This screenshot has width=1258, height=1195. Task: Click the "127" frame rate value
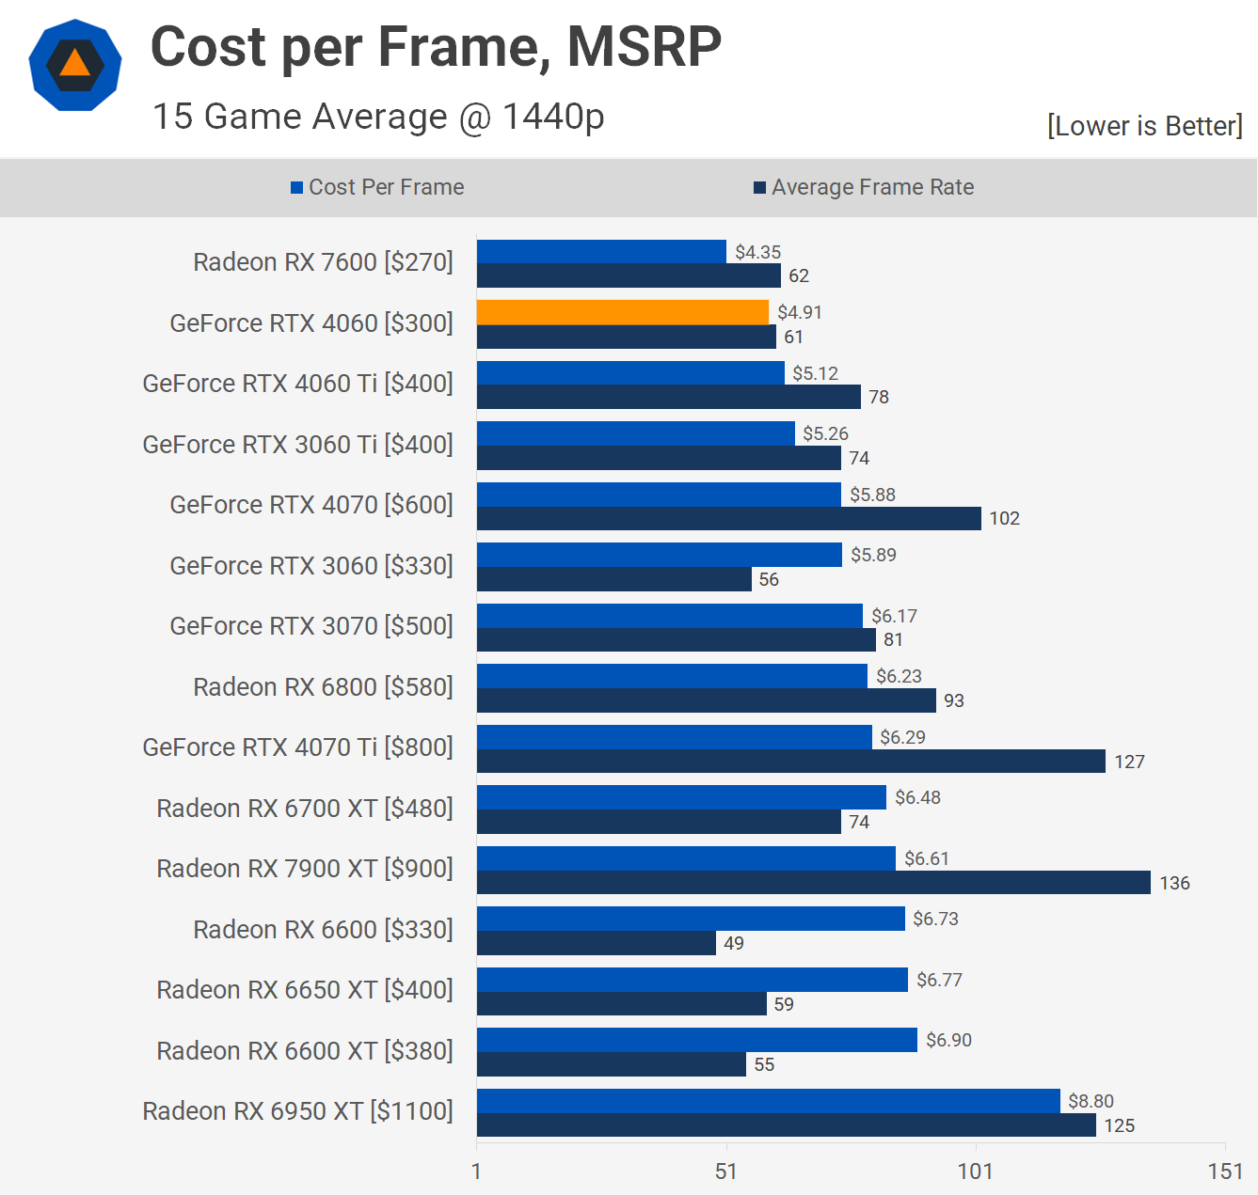click(1130, 762)
